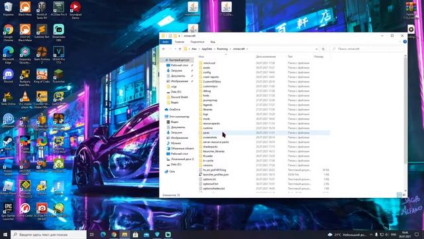This screenshot has width=424, height=239.
Task: Open Kaspersky Security desktop shortcut
Action: pos(25,55)
